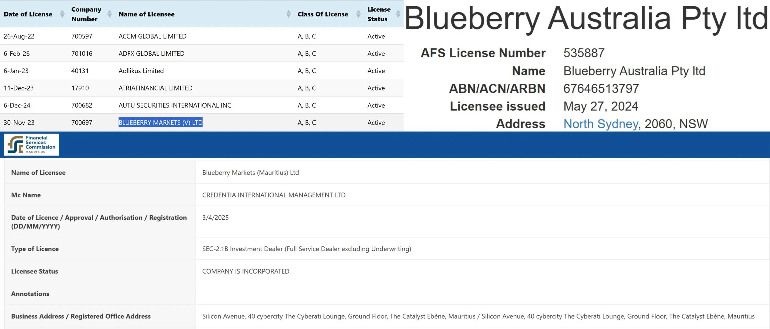Click the Silicon Avenue business address text
770x329 pixels.
(x=478, y=316)
